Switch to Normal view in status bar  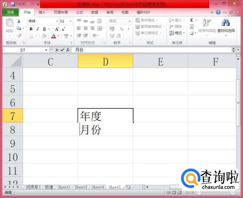(x=169, y=192)
